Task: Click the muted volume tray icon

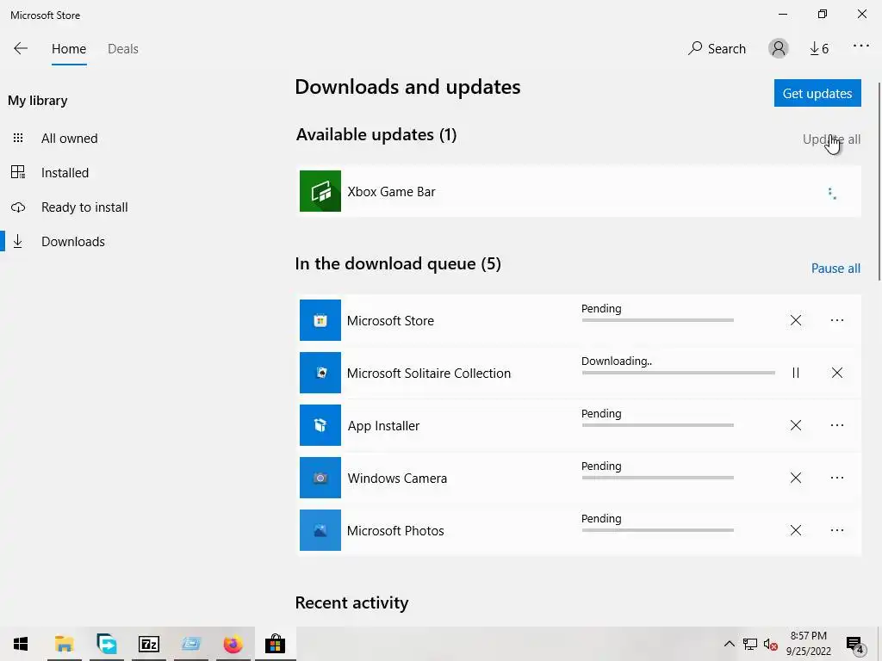Action: click(x=770, y=644)
